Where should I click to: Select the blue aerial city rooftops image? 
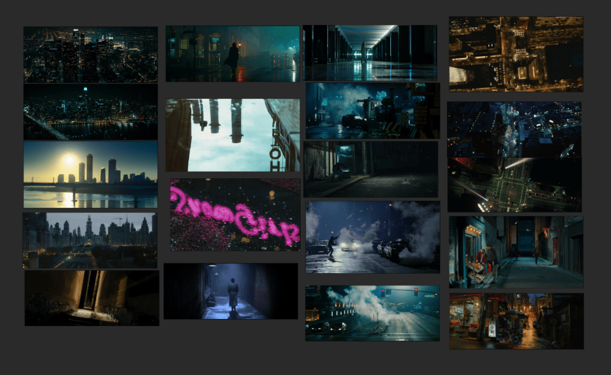pos(514,130)
